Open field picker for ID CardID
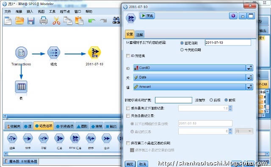Screen dimensions: 271x167 pos(249,68)
